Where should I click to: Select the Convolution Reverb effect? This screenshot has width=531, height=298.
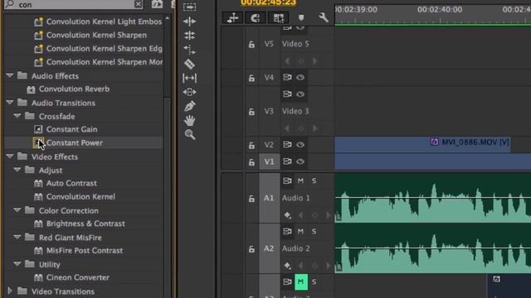(74, 89)
